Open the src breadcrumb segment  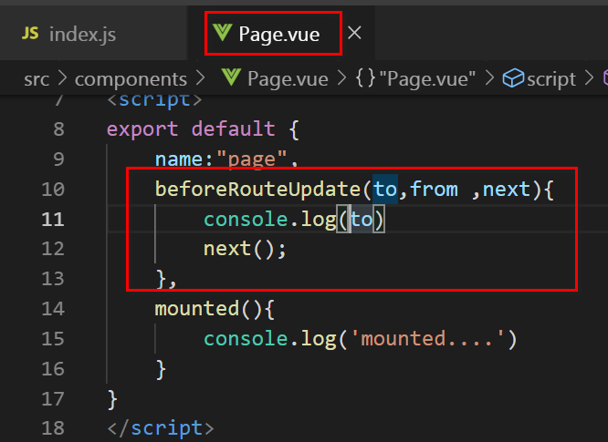[37, 79]
